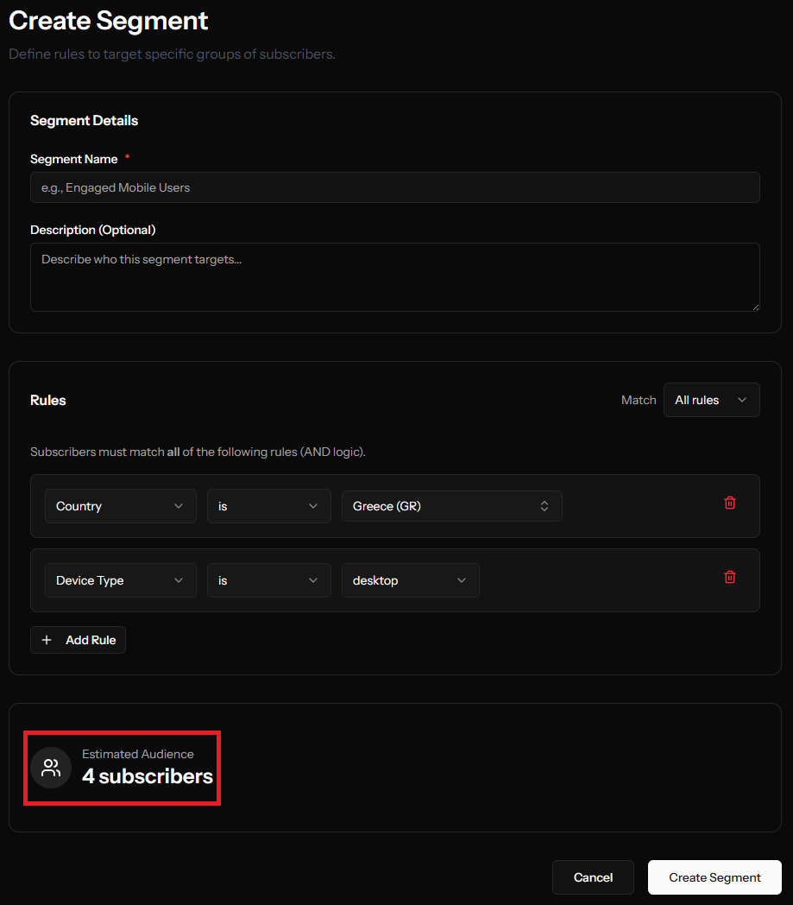This screenshot has height=905, width=793.
Task: Click the dropdown arrow on the Country field
Action: (179, 506)
